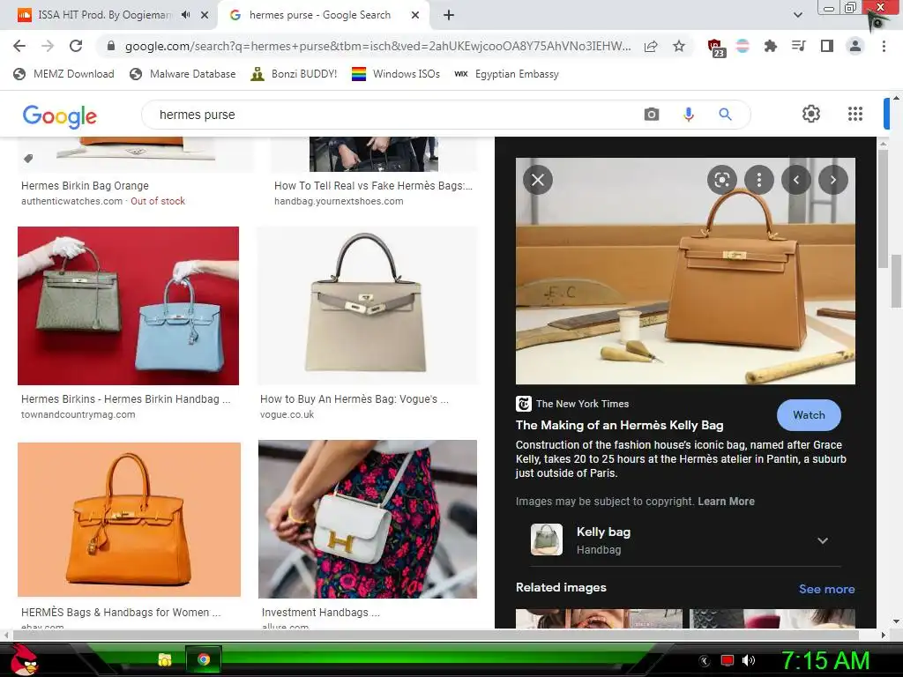
Task: Share this page icon in address bar
Action: click(651, 46)
